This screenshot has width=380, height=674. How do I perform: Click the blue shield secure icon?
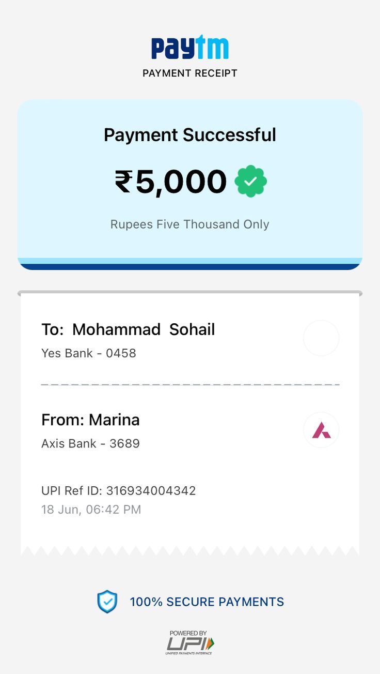[x=107, y=602]
